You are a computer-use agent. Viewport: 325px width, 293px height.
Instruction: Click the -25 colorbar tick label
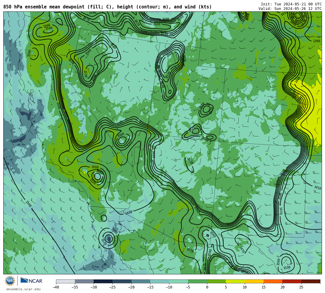[x=112, y=287]
